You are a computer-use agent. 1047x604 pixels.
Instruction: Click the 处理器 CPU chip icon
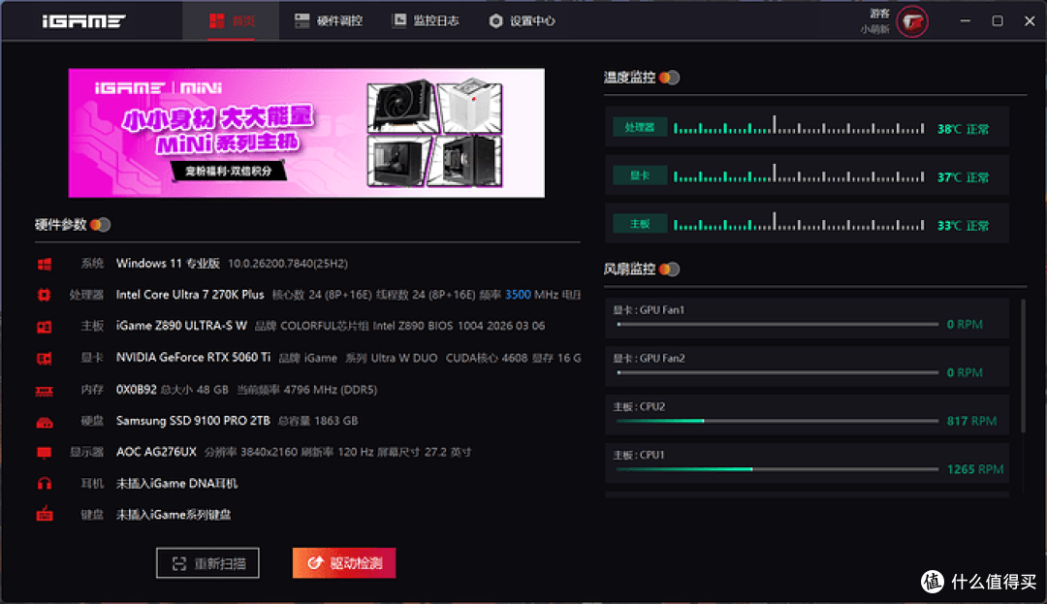click(x=44, y=295)
